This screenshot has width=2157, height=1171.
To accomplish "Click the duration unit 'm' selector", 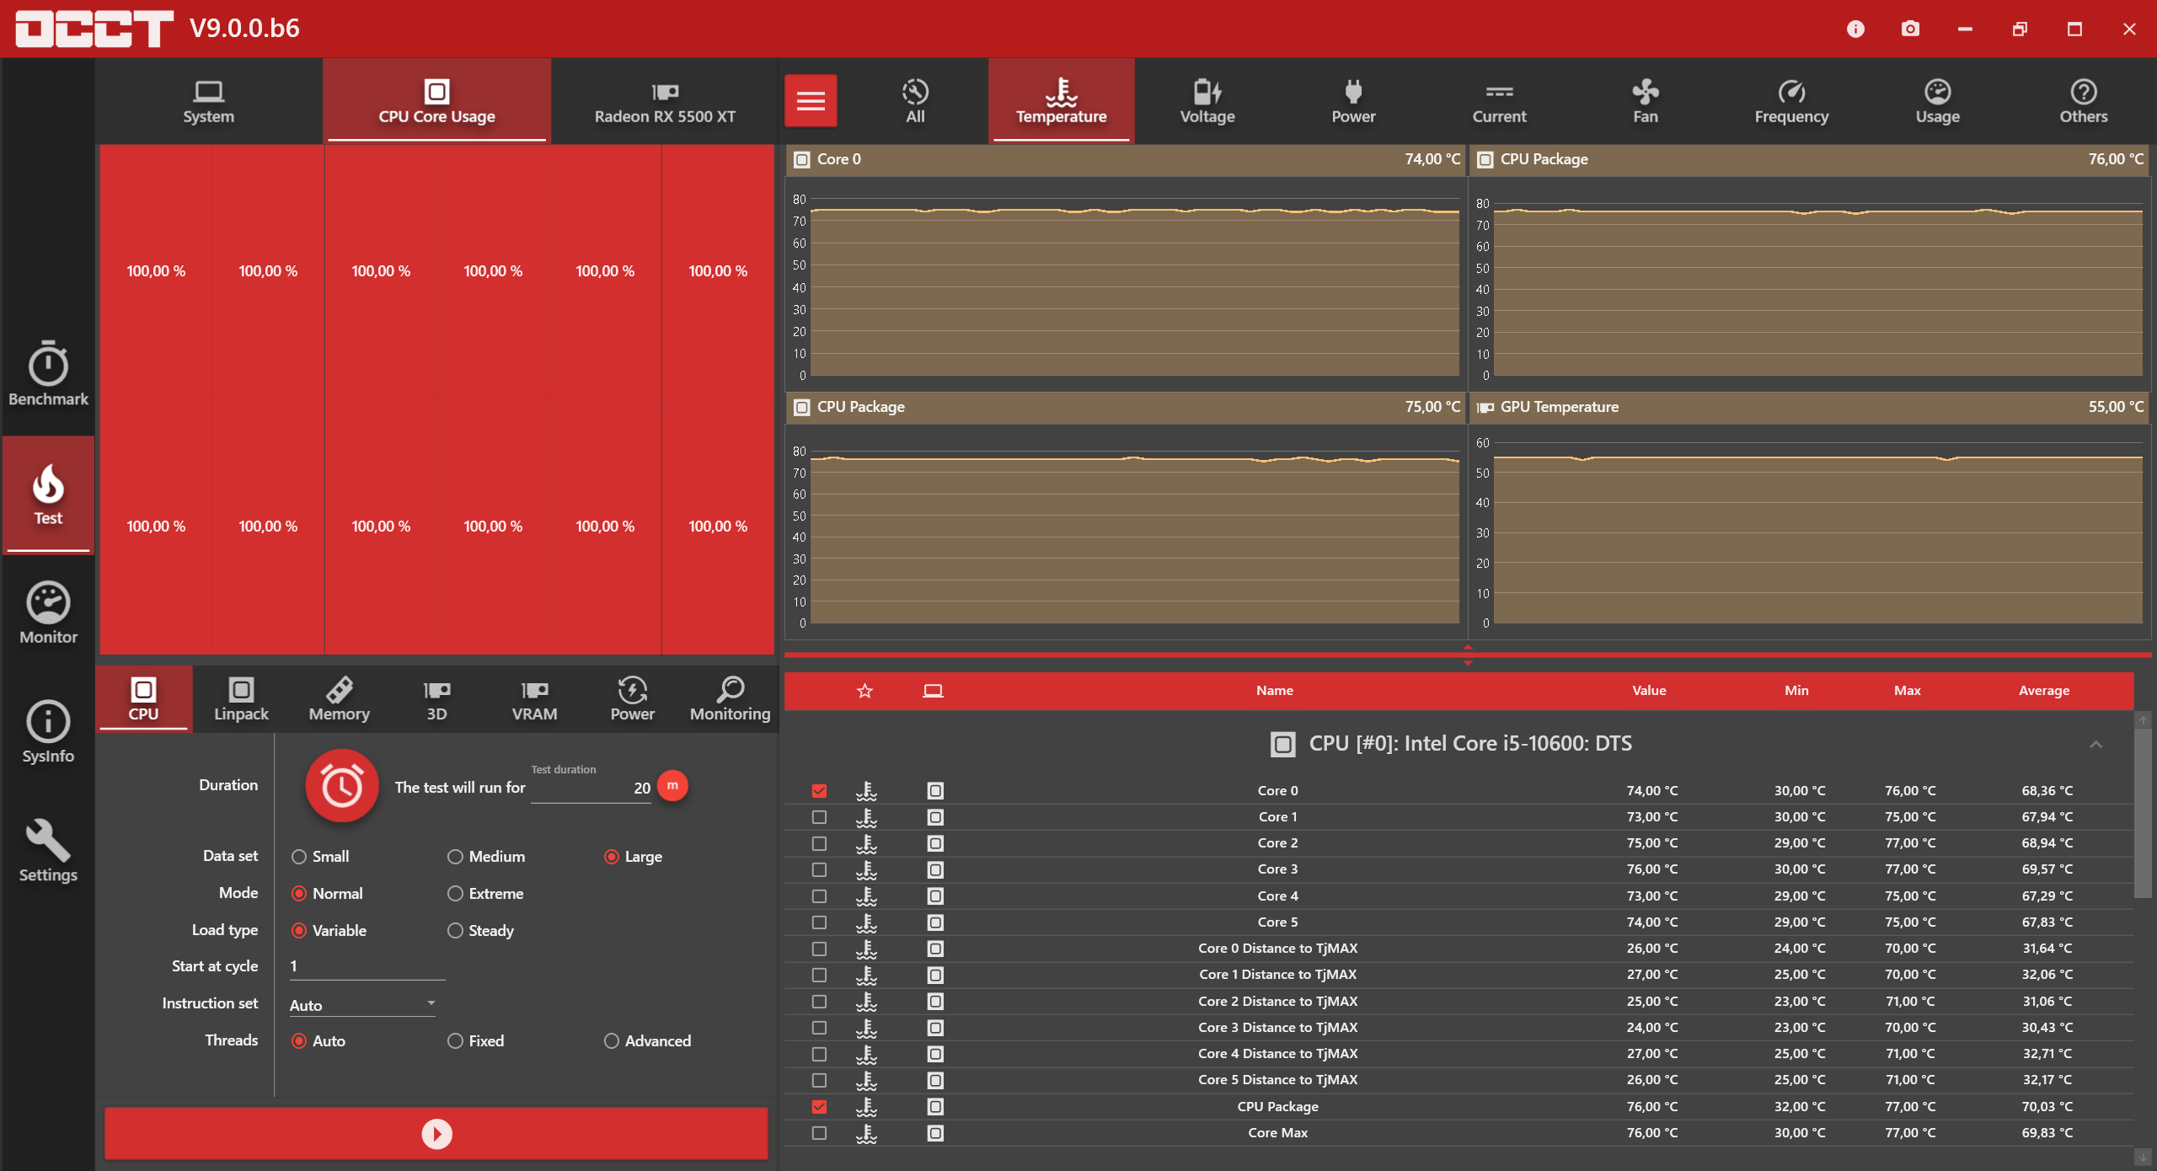I will pos(672,786).
